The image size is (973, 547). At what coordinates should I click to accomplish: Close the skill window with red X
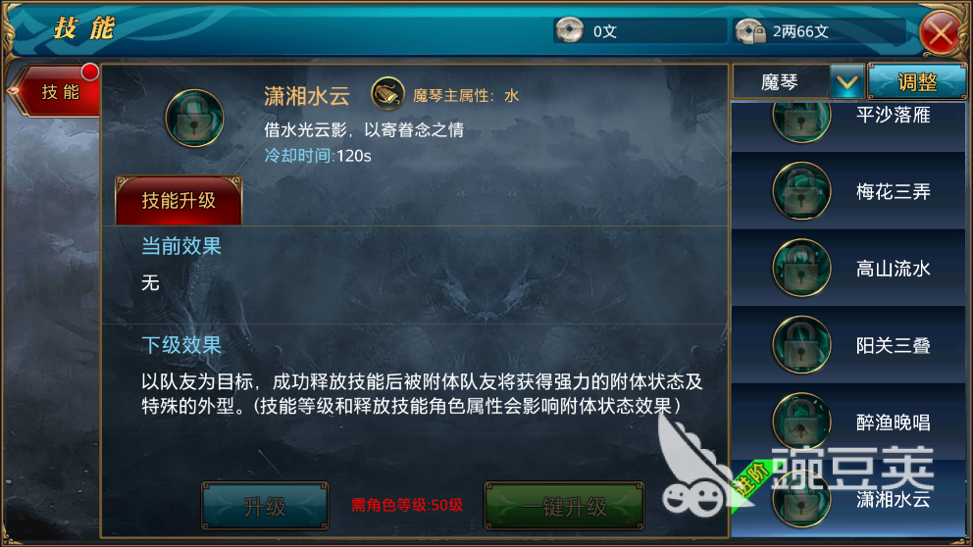(941, 32)
